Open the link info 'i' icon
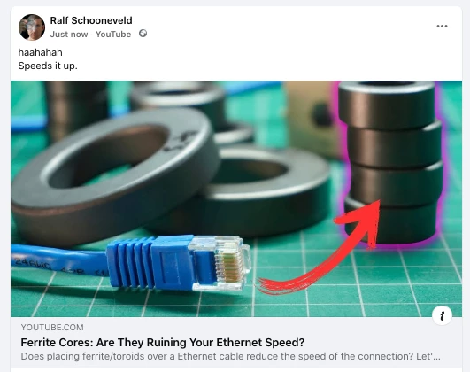Image resolution: width=470 pixels, height=372 pixels. tap(442, 315)
